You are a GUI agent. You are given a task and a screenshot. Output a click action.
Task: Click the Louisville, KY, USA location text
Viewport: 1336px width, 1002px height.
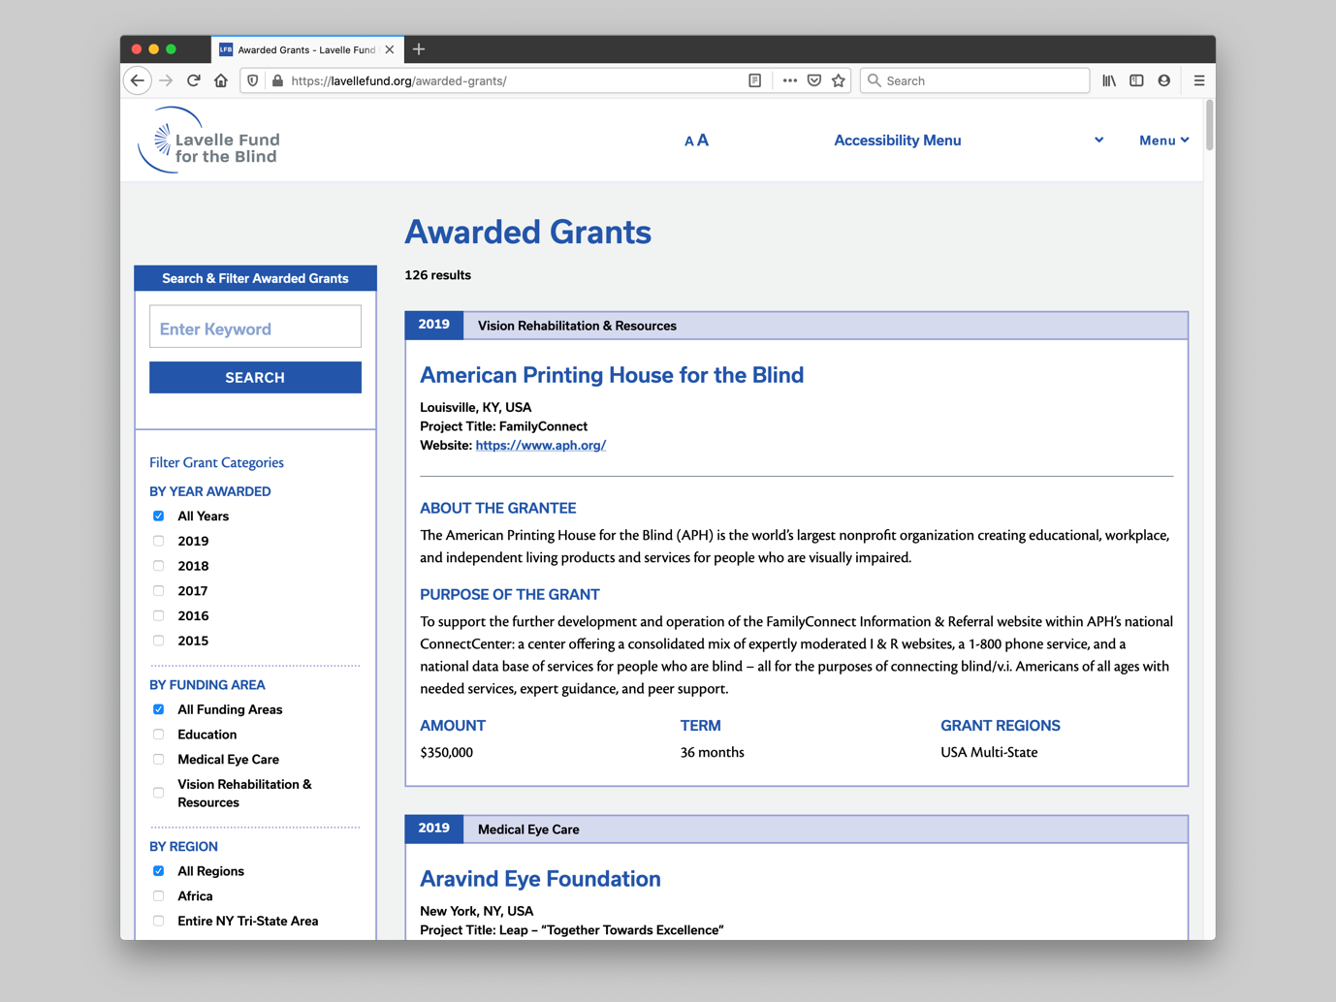(x=476, y=408)
